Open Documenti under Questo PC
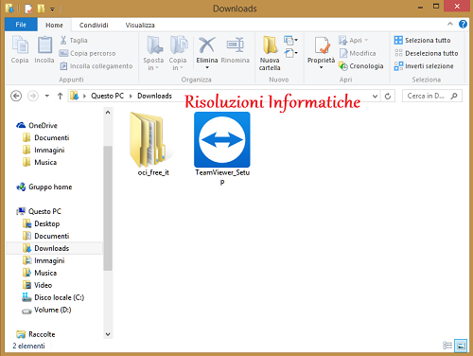 (46, 236)
